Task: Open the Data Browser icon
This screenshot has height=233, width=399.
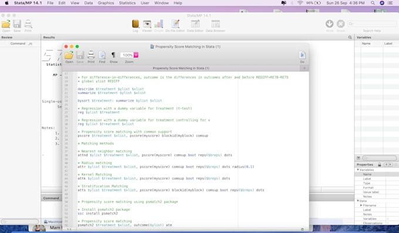Action: tap(215, 24)
